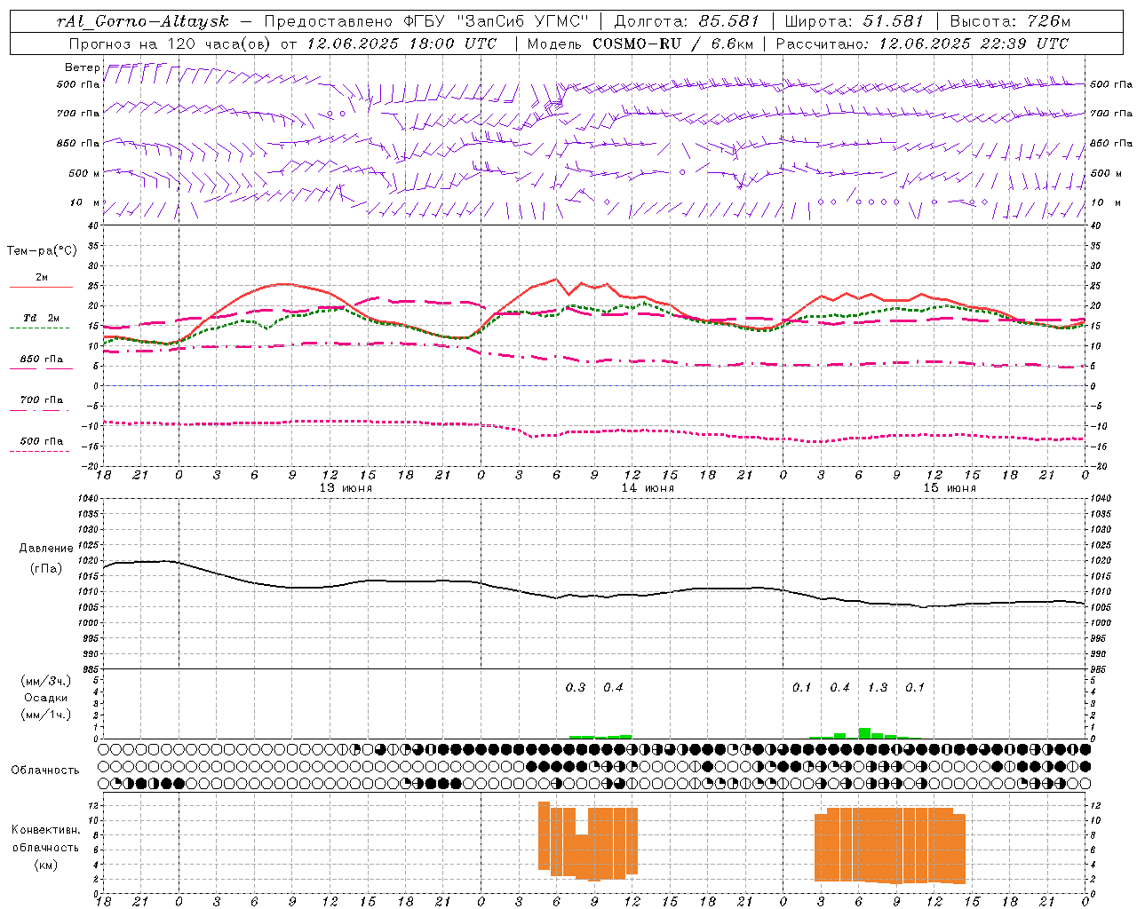This screenshot has height=909, width=1137.
Task: Select the 1.3 precipitation value
Action: click(878, 687)
